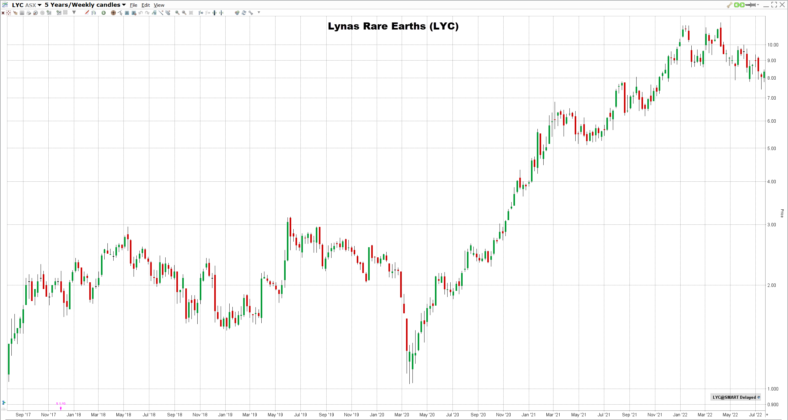Open the 5 Years/Weekly candles period dropdown

pos(124,5)
